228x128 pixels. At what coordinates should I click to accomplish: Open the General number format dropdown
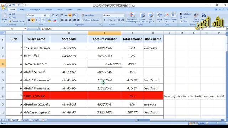[123, 15]
